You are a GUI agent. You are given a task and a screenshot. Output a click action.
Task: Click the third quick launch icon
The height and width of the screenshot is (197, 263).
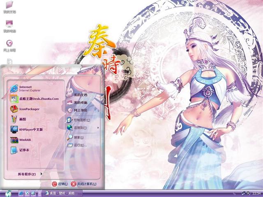(33, 193)
